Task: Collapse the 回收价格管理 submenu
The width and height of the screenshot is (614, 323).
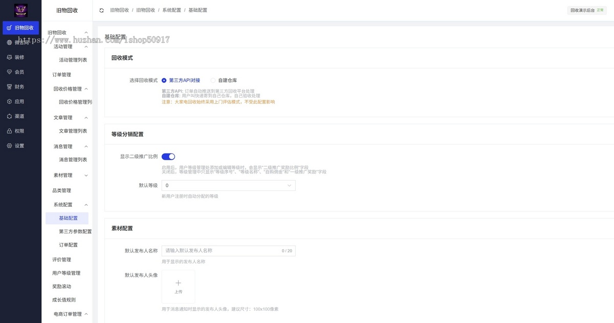Action: tap(86, 89)
